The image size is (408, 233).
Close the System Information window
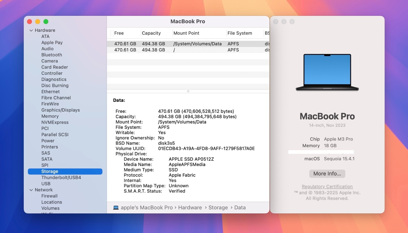click(x=30, y=22)
